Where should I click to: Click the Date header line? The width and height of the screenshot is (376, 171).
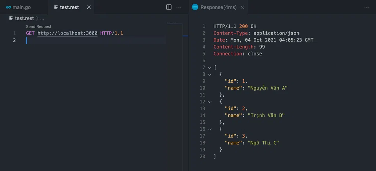coord(263,40)
